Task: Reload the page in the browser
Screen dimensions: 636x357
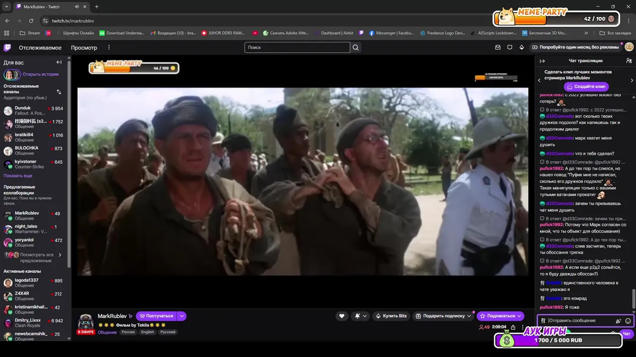Action: [x=31, y=21]
